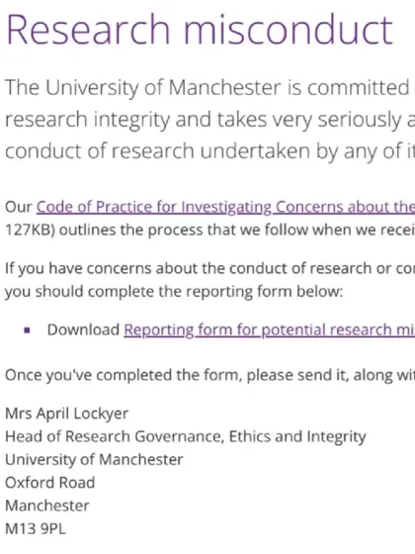
Task: Click the standalone 'Manchester' city address line
Action: coord(47,506)
